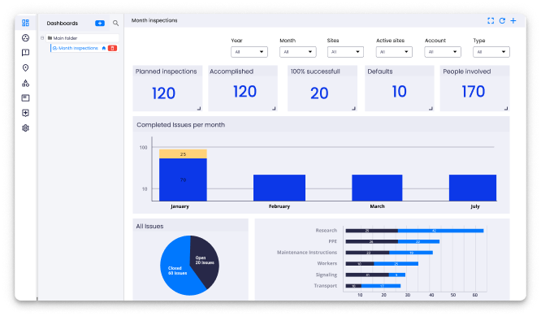
Task: Open the dashboards grid icon in sidebar
Action: (x=25, y=23)
